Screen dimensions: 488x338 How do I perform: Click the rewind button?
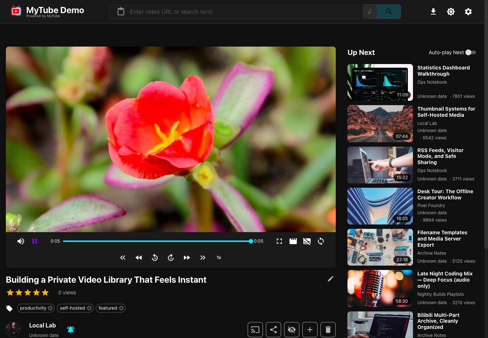click(139, 258)
